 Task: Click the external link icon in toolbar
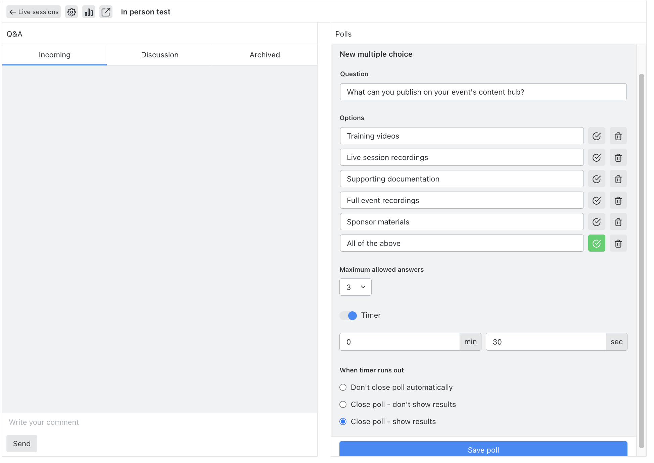click(106, 12)
